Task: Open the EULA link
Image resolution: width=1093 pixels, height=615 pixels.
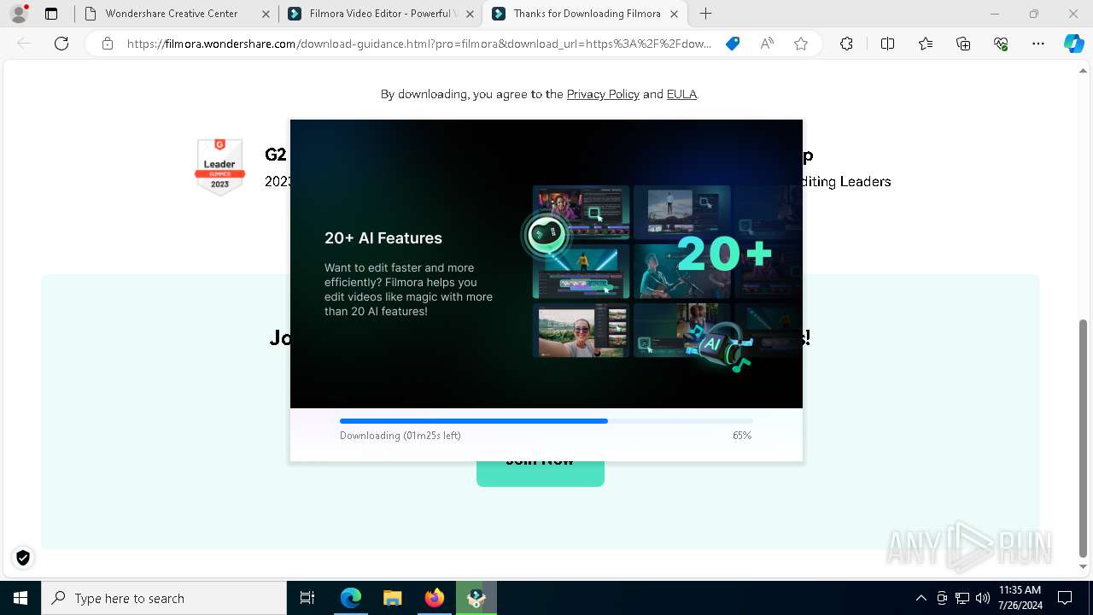Action: pos(681,94)
